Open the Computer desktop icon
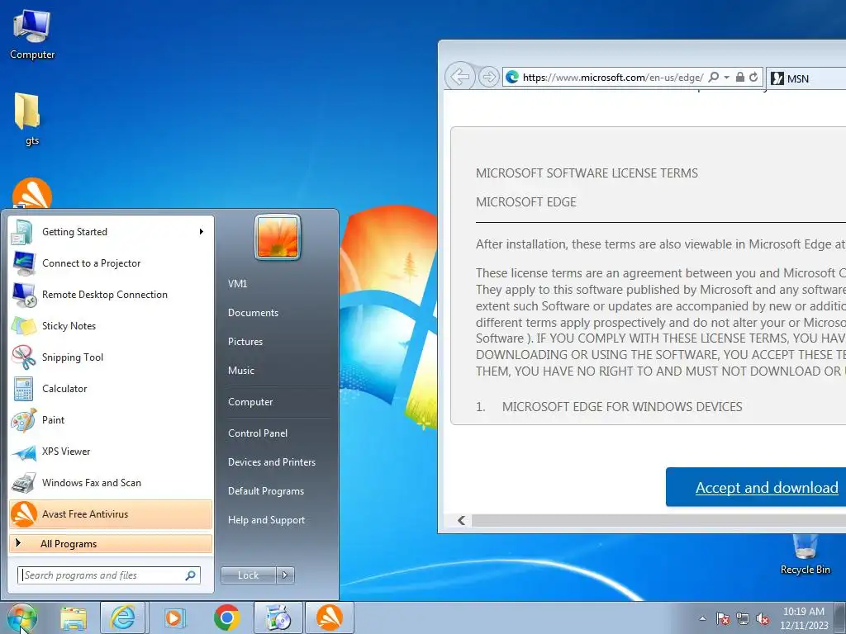Viewport: 846px width, 634px height. click(x=32, y=34)
